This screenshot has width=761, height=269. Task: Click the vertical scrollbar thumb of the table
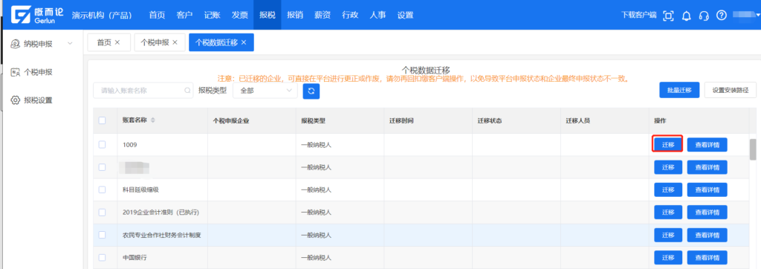[x=753, y=149]
